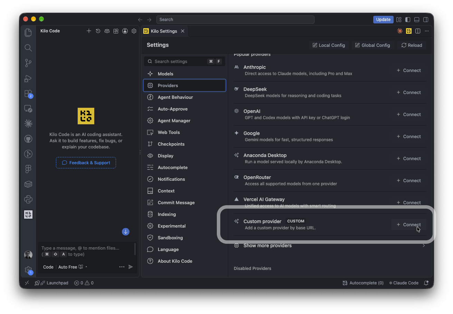The image size is (453, 314).
Task: Open the Figma view in activity bar
Action: [28, 169]
